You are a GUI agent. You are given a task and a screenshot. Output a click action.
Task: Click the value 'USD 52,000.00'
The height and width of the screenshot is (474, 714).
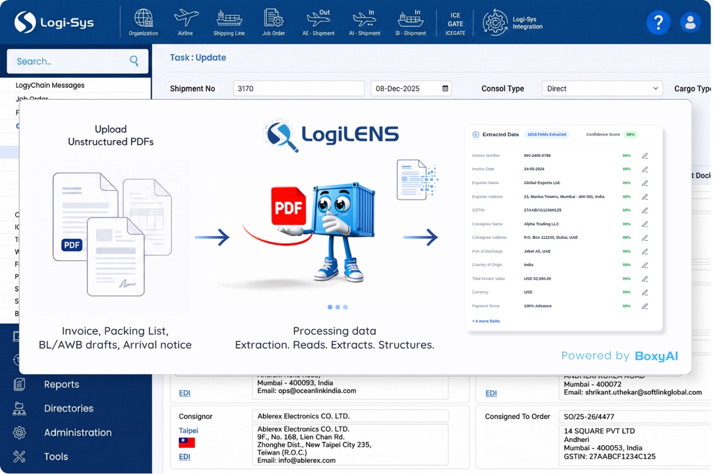(537, 279)
